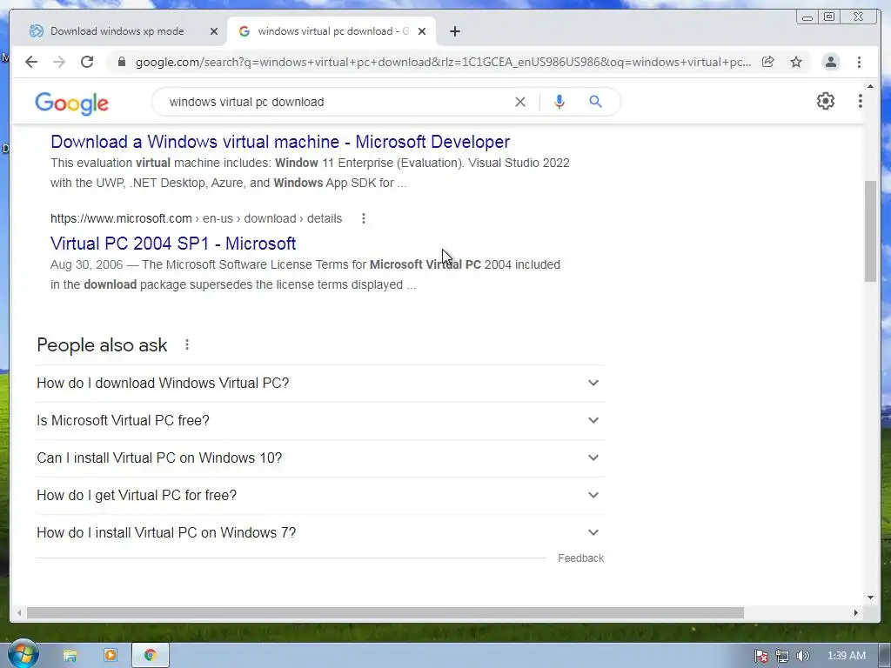This screenshot has height=668, width=891.
Task: Bookmark this page with the star
Action: 796,62
